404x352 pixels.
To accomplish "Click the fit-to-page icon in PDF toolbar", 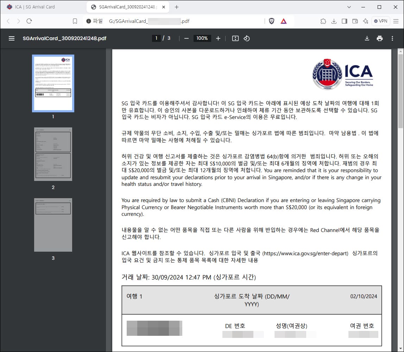I will click(235, 38).
